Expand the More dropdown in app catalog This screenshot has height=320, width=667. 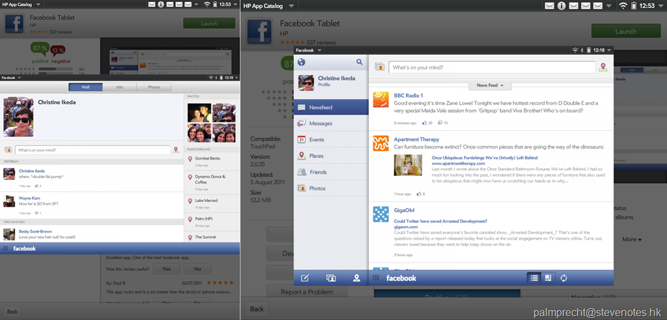point(632,240)
